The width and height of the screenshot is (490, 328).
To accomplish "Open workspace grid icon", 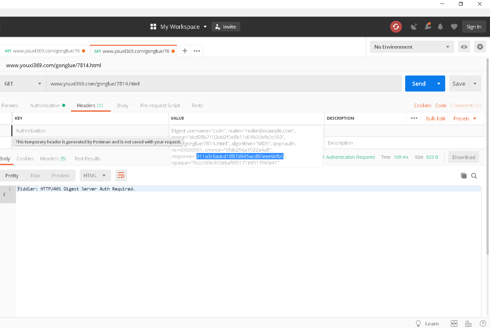I will click(153, 27).
